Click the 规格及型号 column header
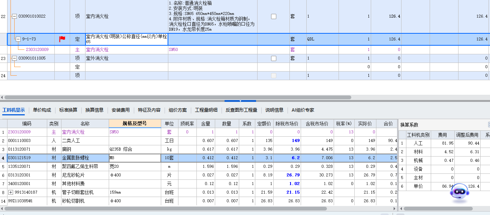The width and height of the screenshot is (490, 215). coord(135,124)
